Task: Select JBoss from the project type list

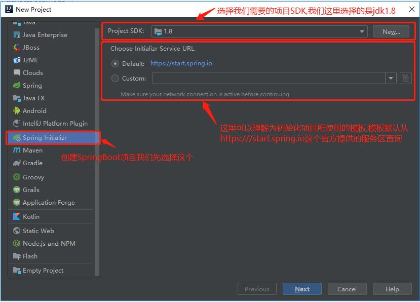Action: click(x=31, y=48)
